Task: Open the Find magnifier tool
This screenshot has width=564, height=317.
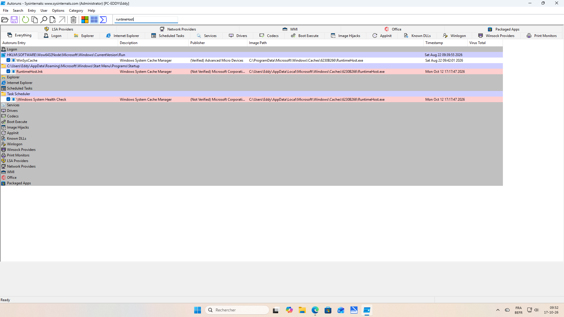Action: point(44,20)
